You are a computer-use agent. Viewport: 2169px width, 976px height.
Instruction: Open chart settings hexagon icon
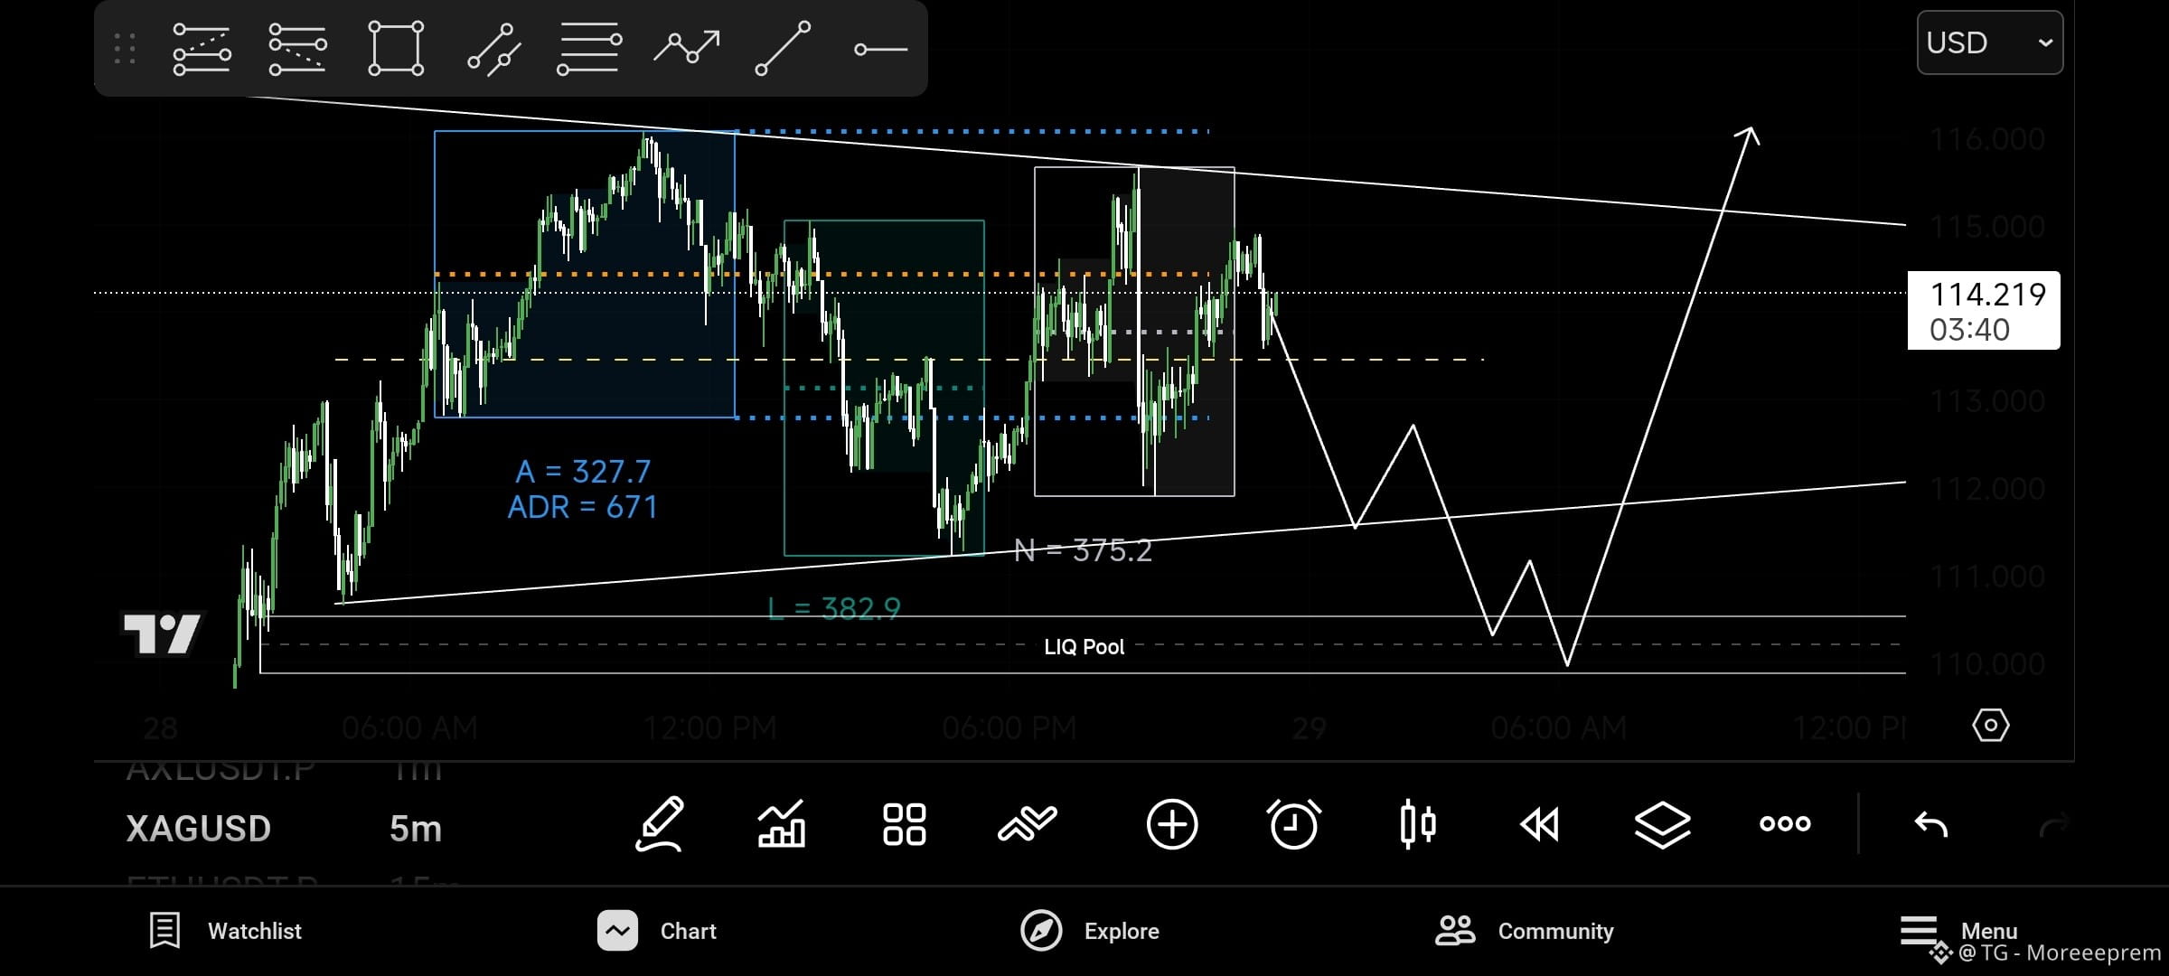[x=1991, y=725]
